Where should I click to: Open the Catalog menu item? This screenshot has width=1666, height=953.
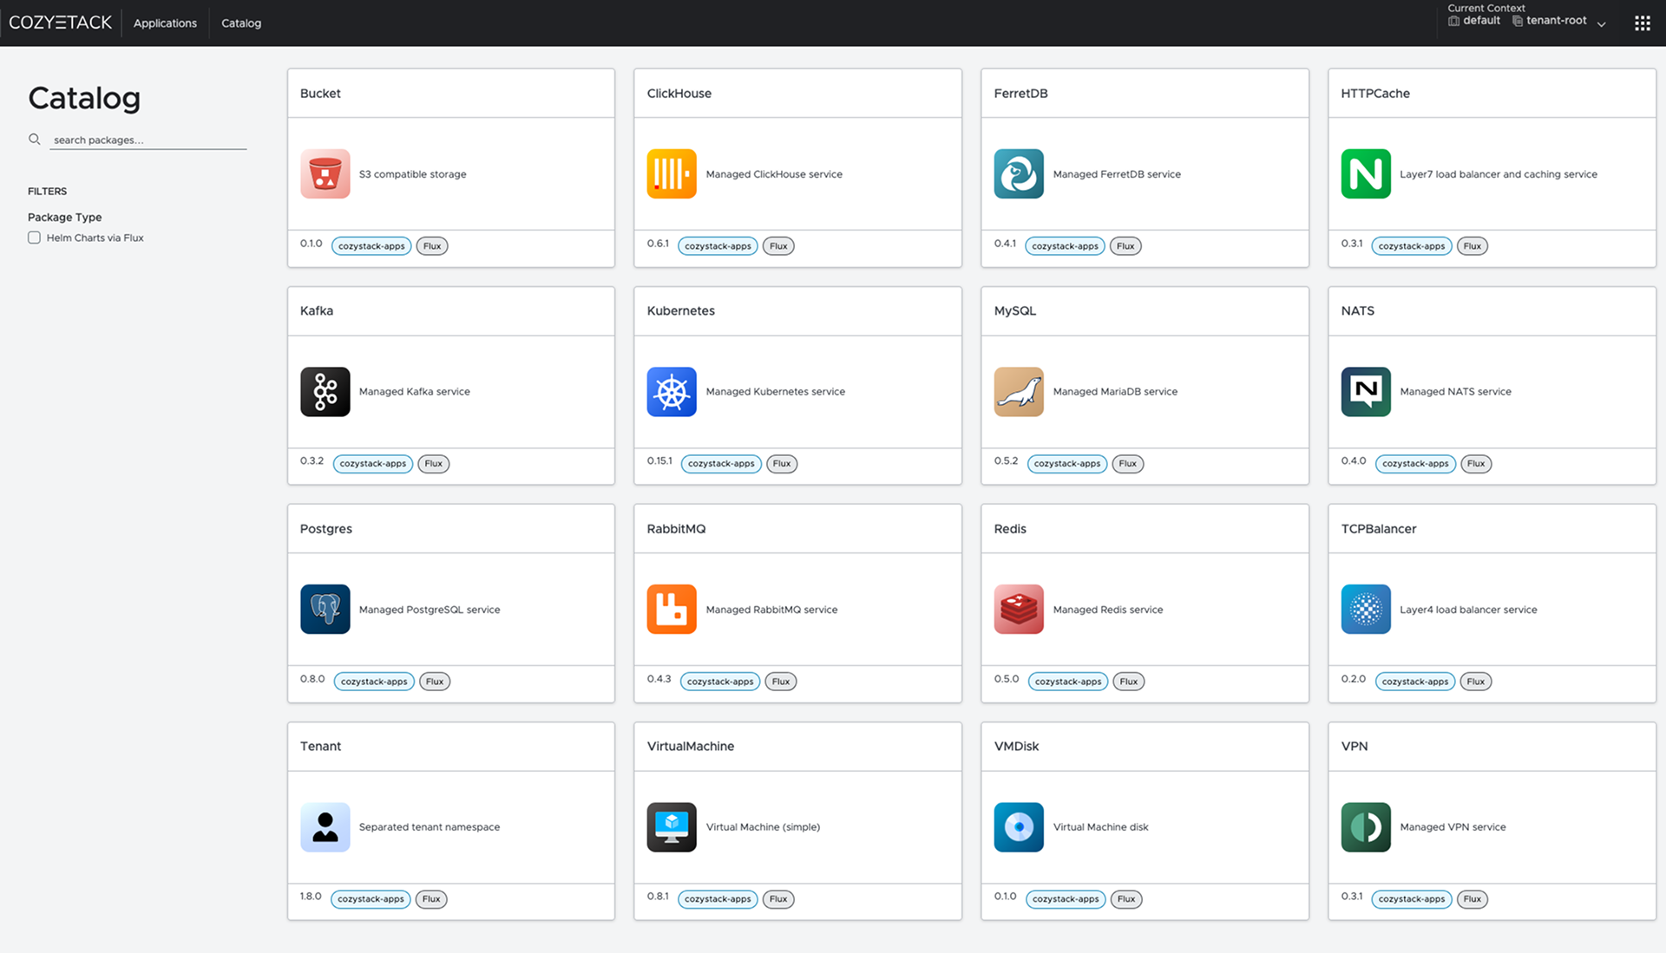241,23
